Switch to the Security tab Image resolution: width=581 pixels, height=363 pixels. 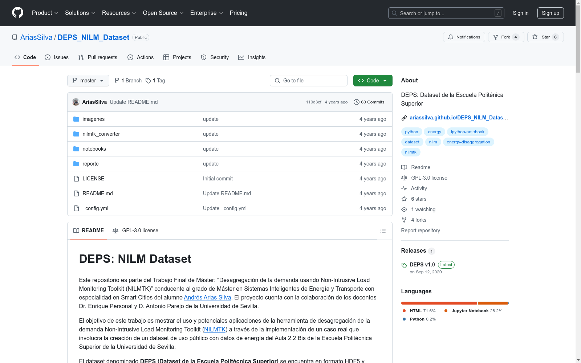coord(215,57)
